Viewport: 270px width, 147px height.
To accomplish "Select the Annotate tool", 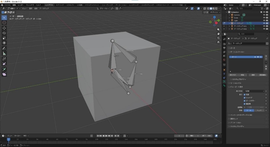I will click(x=4, y=48).
